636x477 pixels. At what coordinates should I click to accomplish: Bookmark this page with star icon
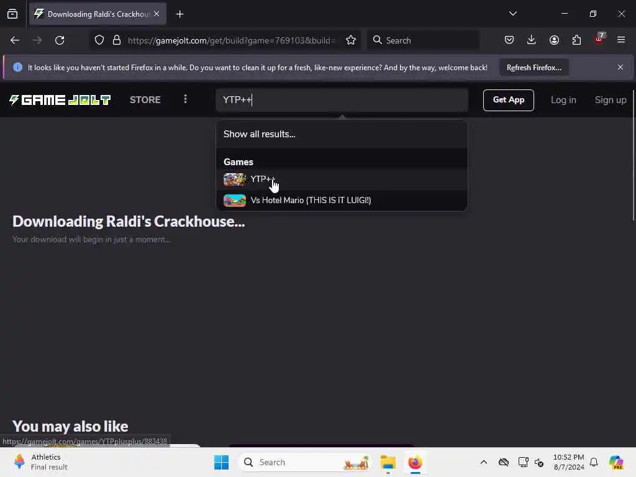pos(351,40)
